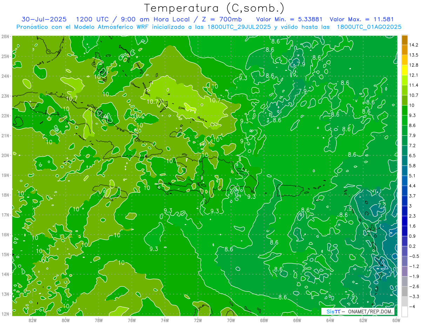Click the "-2.6" value on color scale
The image size is (421, 325).
(x=414, y=286)
